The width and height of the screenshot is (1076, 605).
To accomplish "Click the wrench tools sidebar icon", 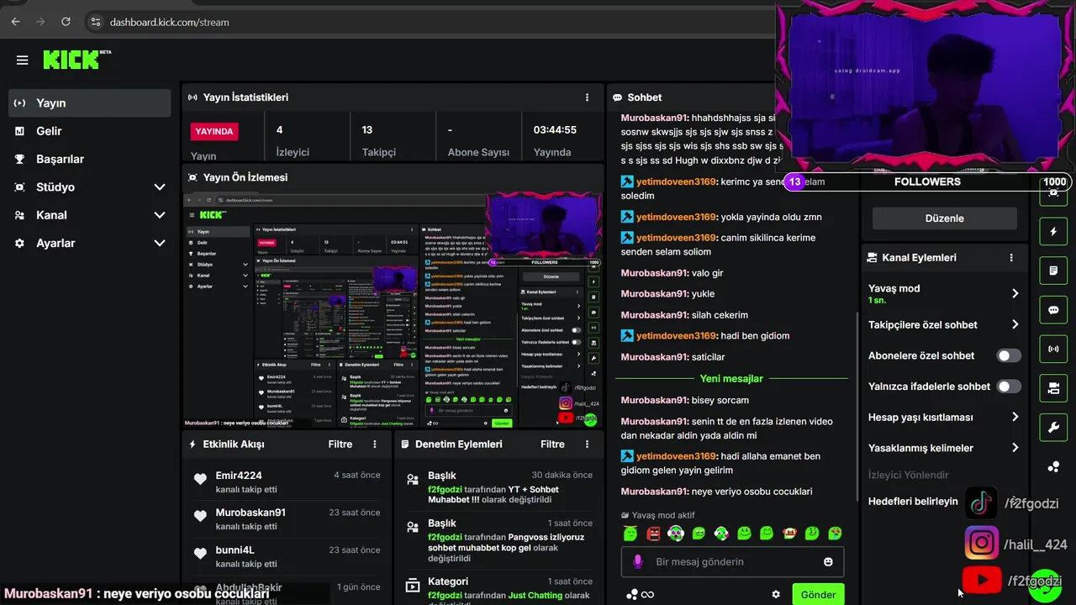I will [1053, 427].
